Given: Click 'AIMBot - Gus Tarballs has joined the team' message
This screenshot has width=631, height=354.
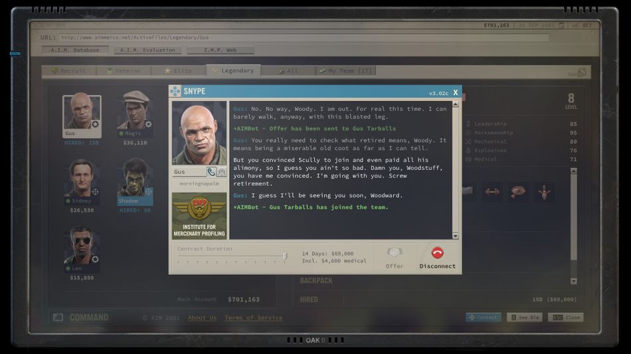Looking at the screenshot, I should click(311, 207).
